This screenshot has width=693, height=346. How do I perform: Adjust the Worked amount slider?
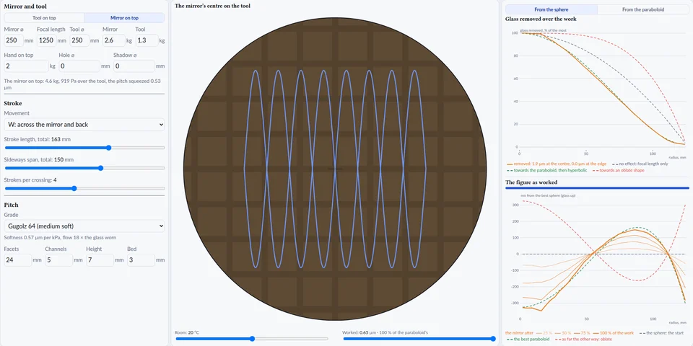click(419, 339)
